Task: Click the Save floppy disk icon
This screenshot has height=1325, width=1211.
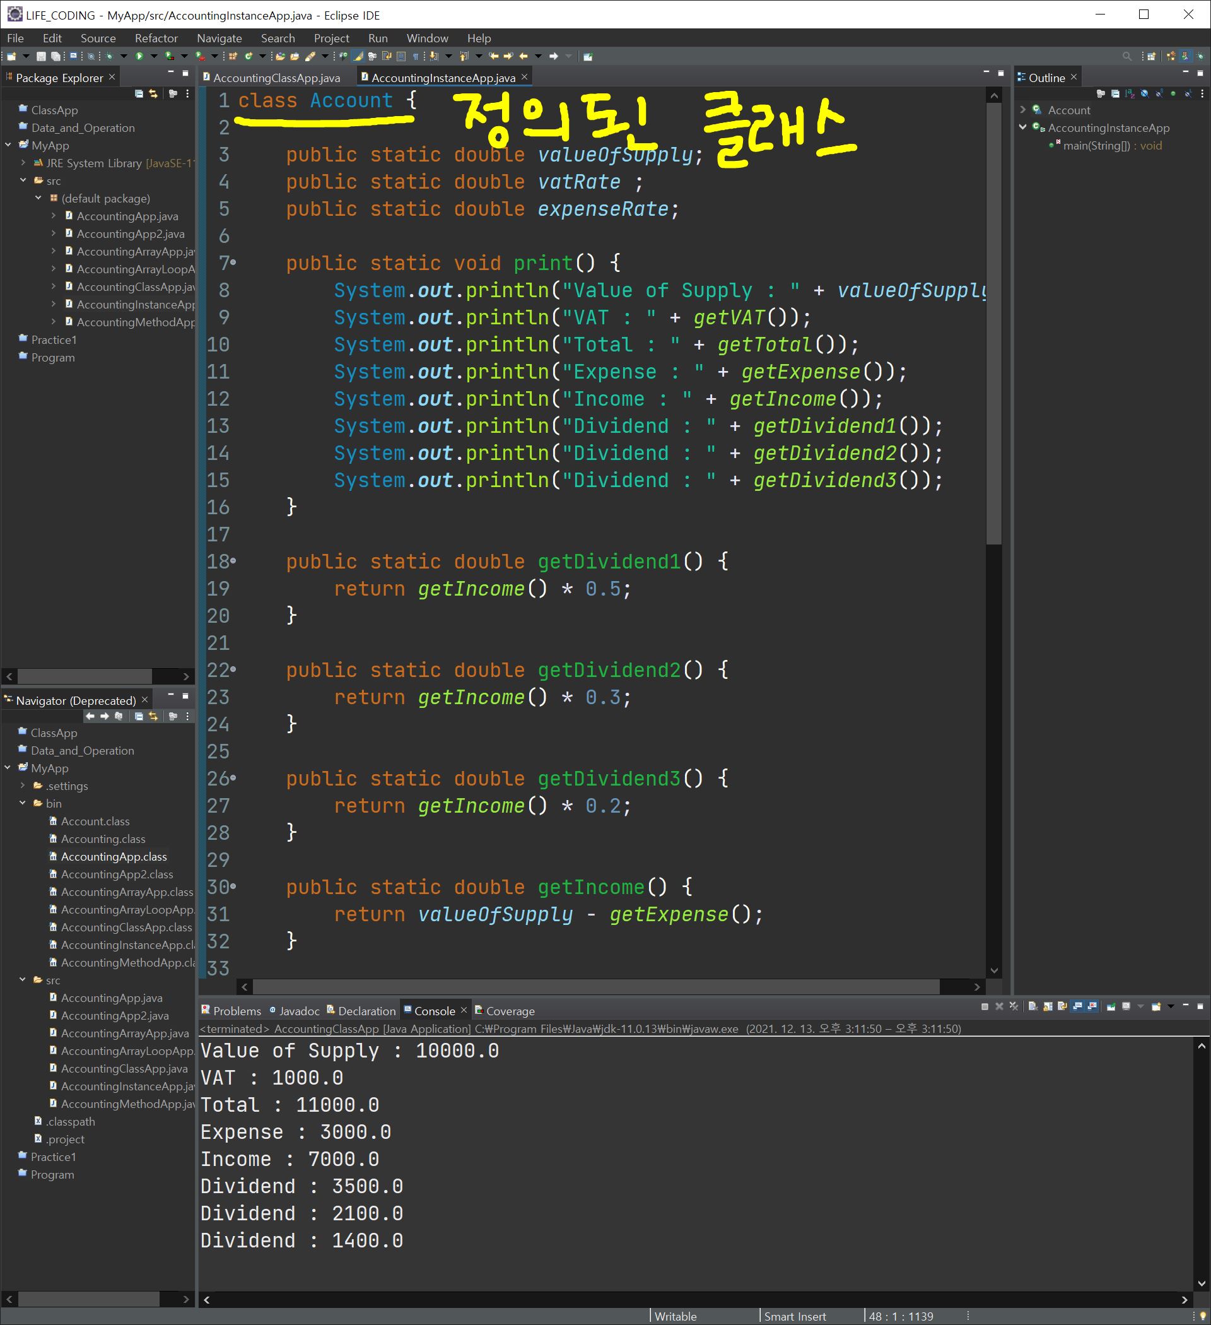Action: point(42,57)
